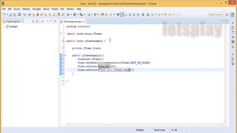
Task: Click the horizontal scrollbar right arrow
Action: [x=223, y=125]
